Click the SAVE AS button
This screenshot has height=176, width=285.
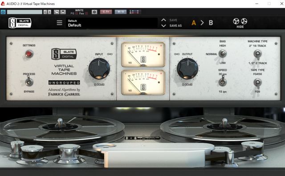[175, 26]
